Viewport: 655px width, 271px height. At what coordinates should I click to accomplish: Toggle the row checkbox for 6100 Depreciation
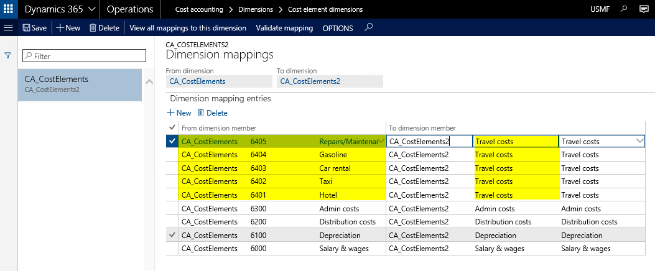172,236
